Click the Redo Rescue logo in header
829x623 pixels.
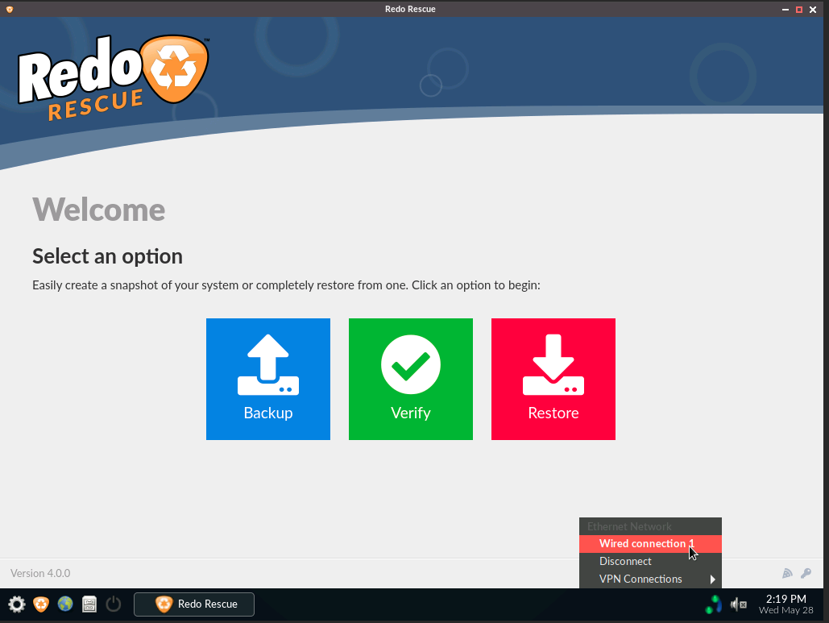click(114, 77)
